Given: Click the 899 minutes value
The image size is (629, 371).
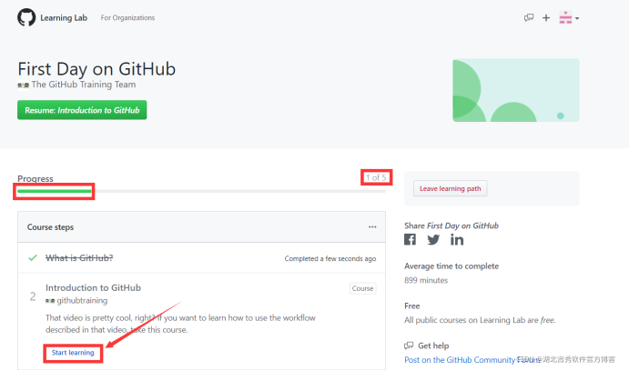Looking at the screenshot, I should pos(426,280).
